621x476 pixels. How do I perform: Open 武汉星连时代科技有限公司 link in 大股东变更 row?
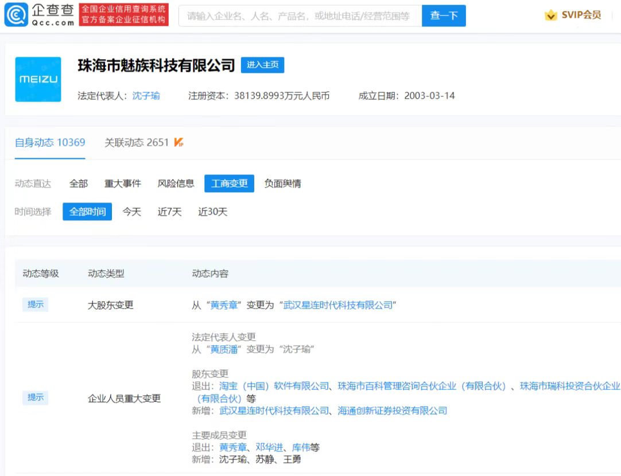tap(338, 305)
